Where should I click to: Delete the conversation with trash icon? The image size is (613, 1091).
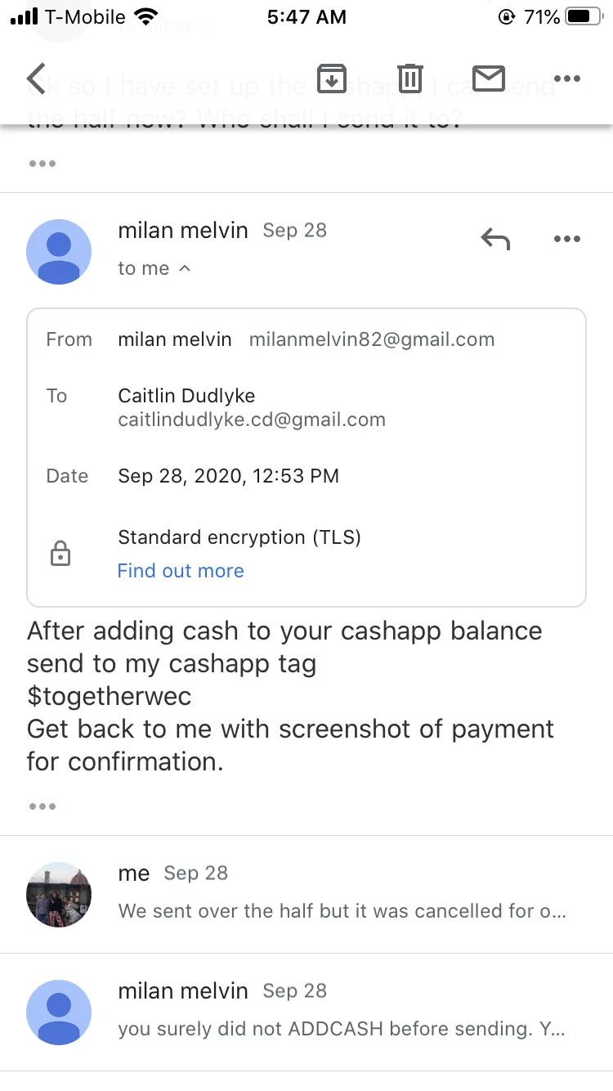(410, 79)
